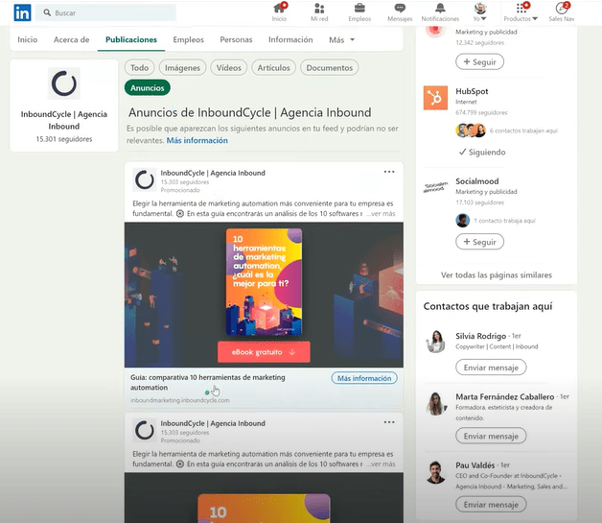Send message to Silvia Rodrigo
Screen dimensions: 602x523
pos(491,368)
